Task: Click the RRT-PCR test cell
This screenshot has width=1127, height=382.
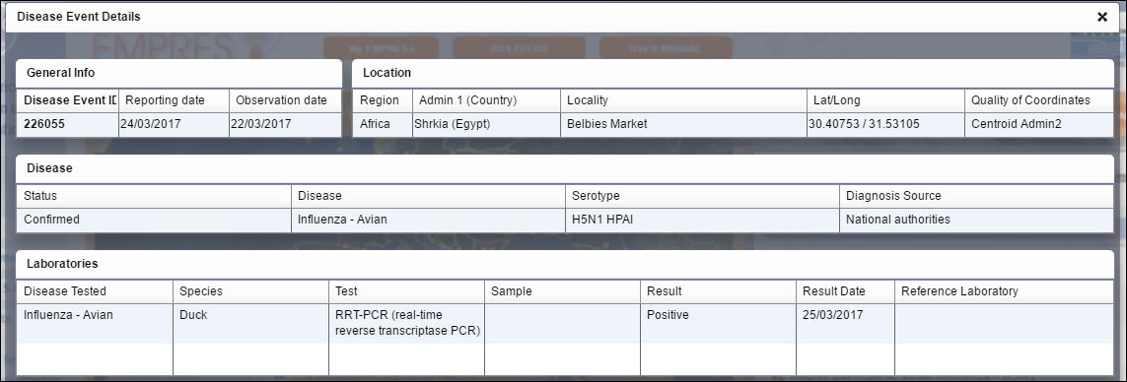Action: [x=407, y=323]
